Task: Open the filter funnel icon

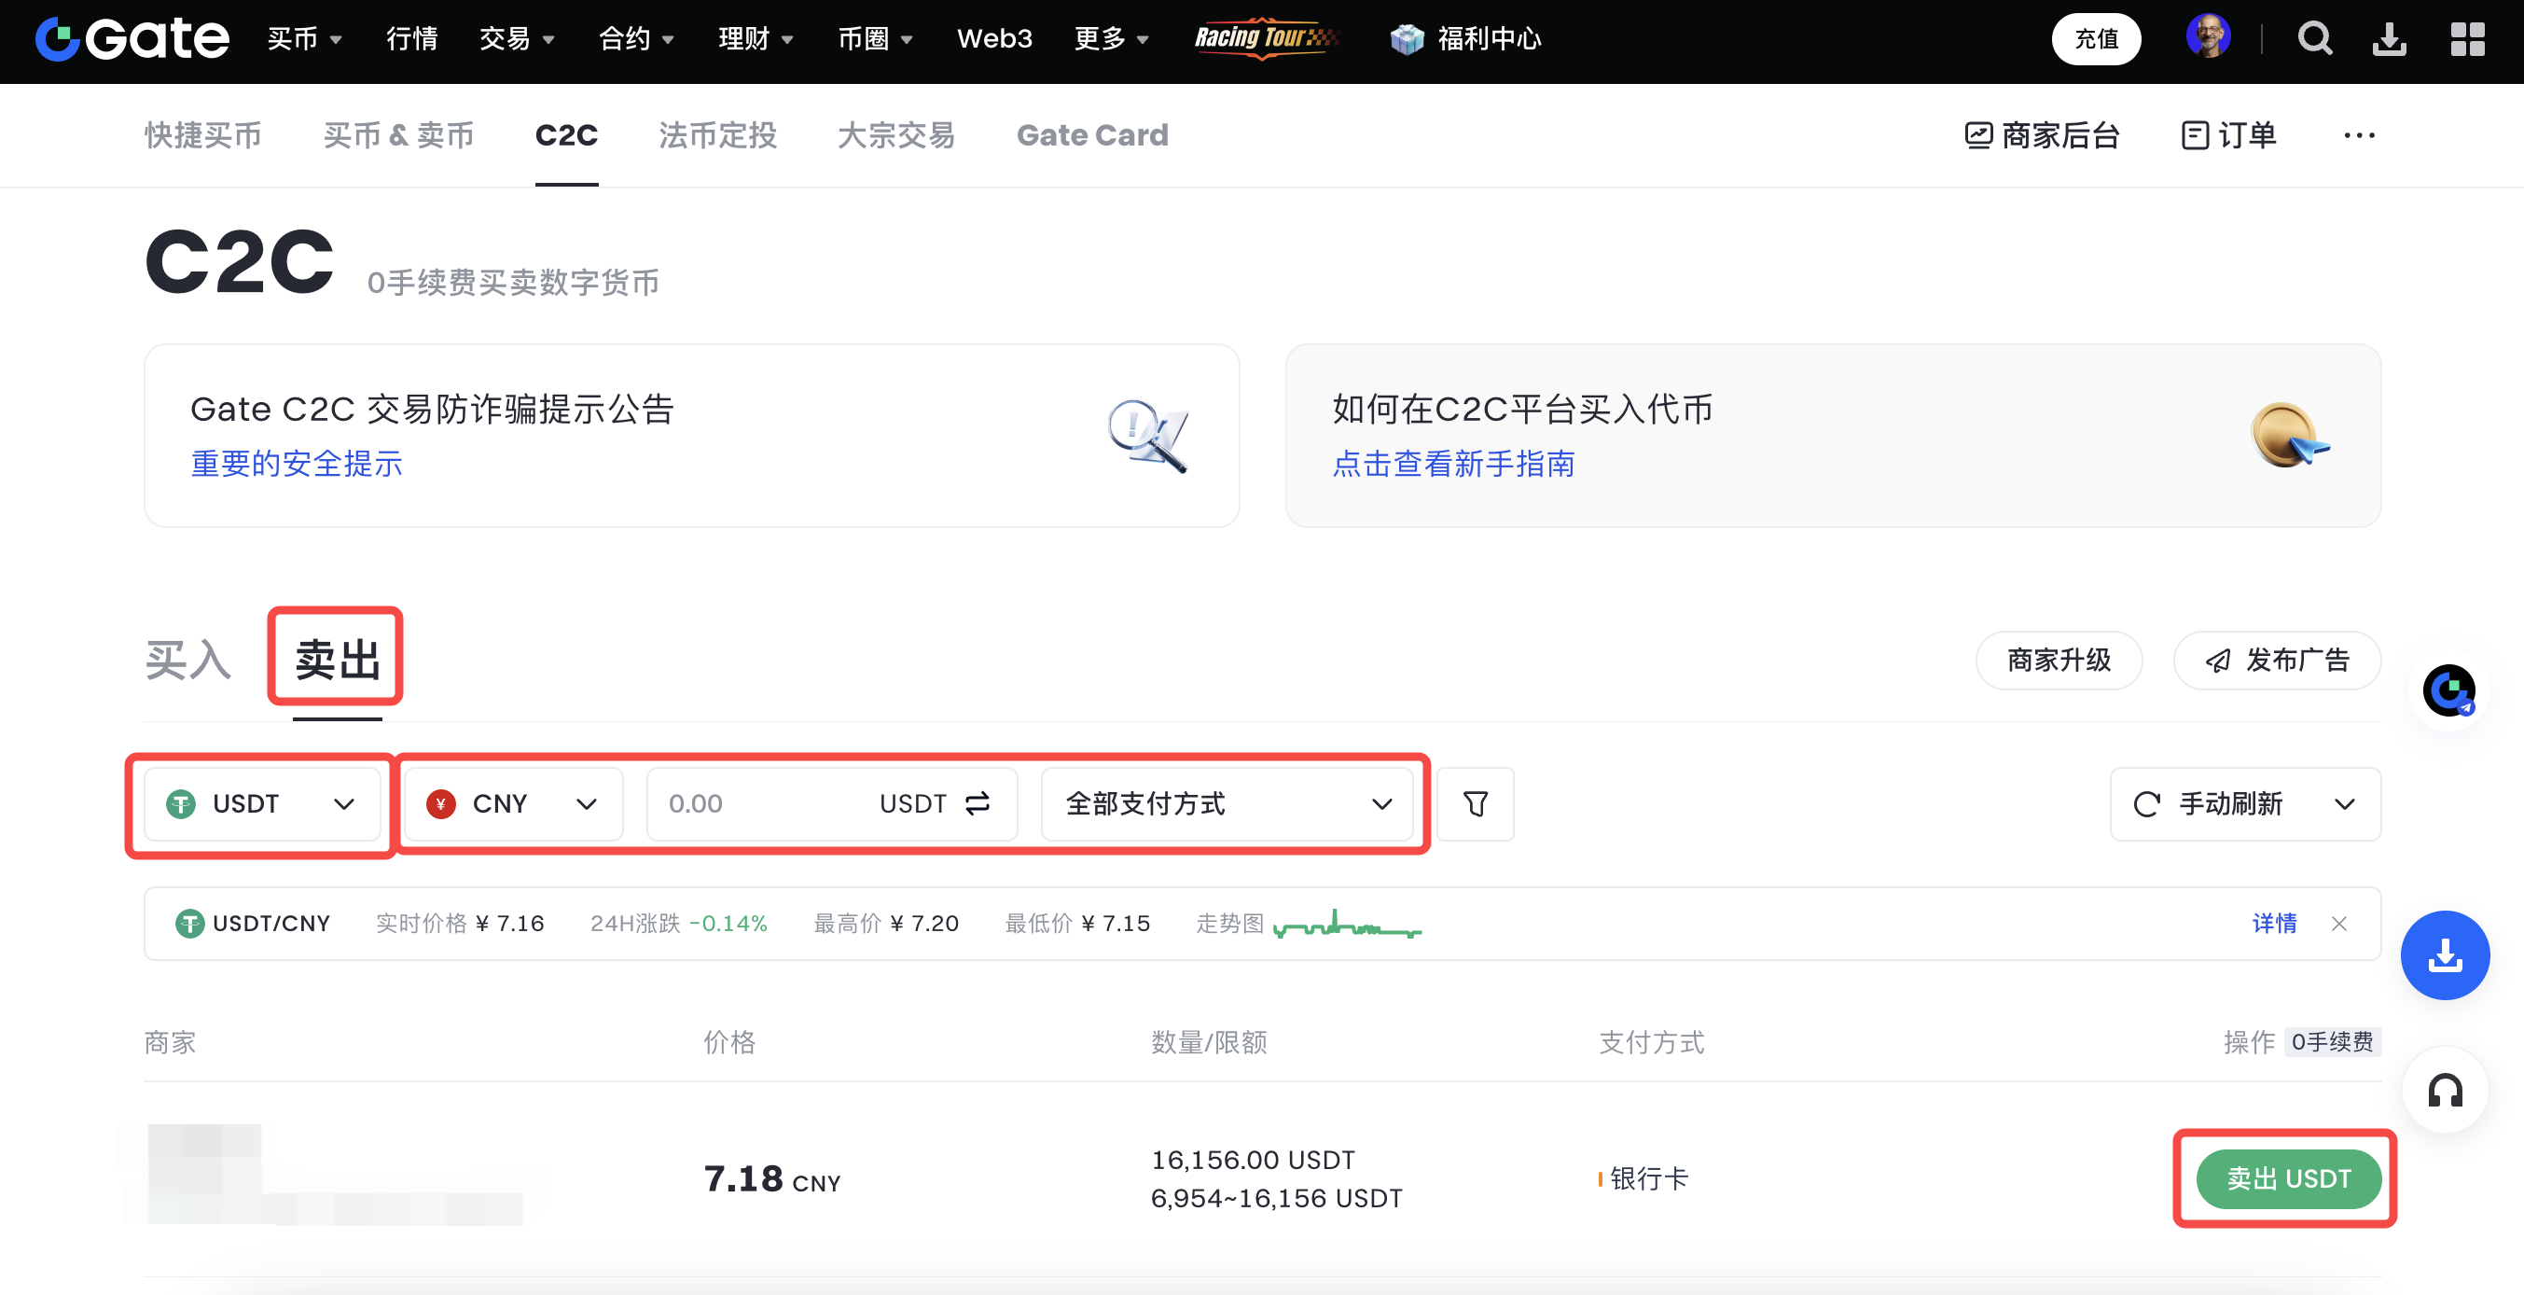Action: click(x=1475, y=804)
